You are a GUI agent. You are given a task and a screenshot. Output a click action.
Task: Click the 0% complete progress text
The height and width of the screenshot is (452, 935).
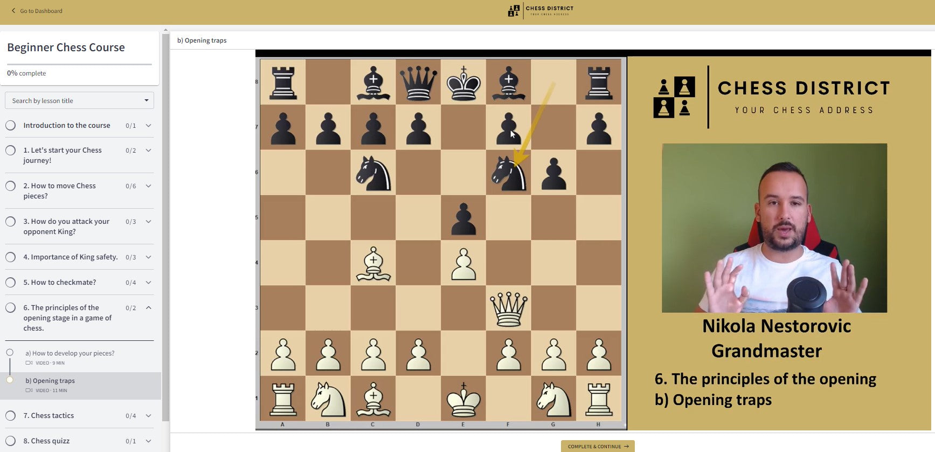pyautogui.click(x=26, y=73)
